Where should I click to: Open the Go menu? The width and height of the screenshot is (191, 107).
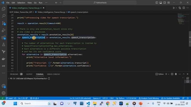[35, 3]
